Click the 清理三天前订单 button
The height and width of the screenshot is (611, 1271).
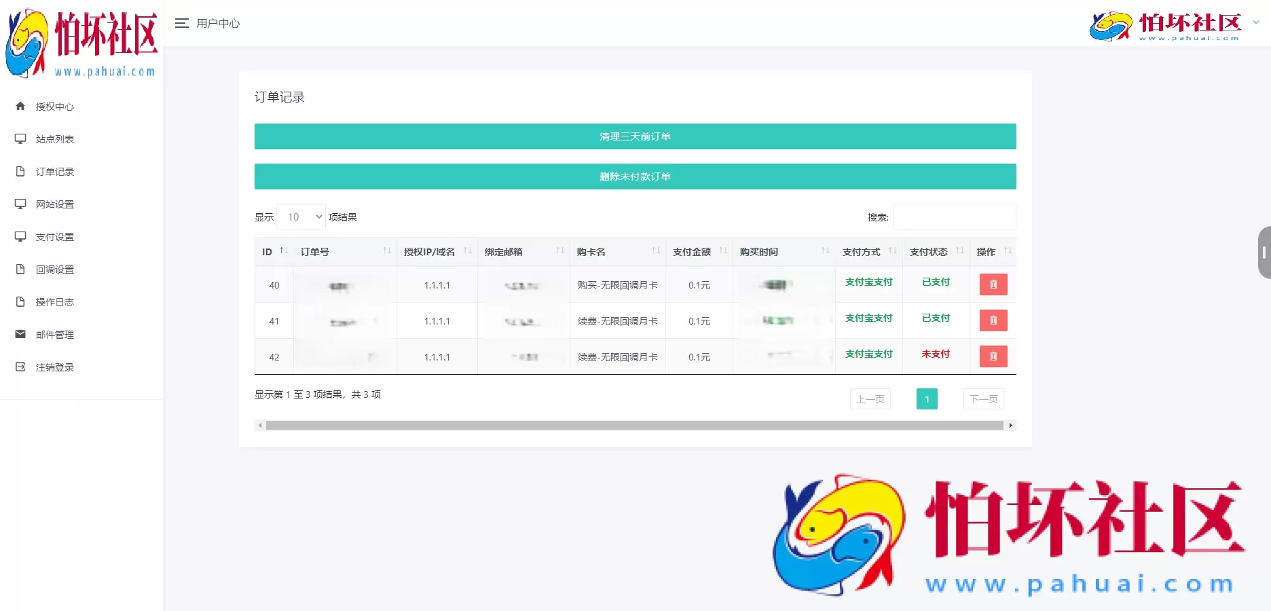(635, 136)
